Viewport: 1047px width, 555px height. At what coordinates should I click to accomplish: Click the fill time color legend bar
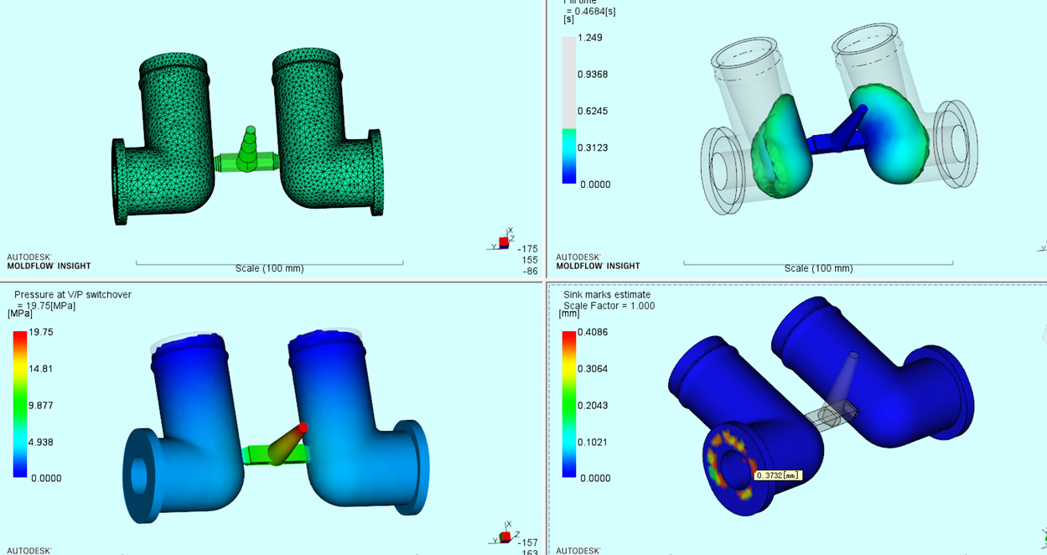tap(569, 110)
